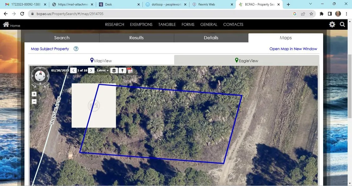Click the north compass navigation control
This screenshot has width=352, height=186.
click(x=40, y=76)
